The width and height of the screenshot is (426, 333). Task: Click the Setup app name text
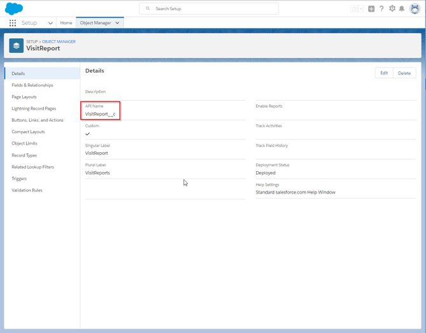[29, 23]
